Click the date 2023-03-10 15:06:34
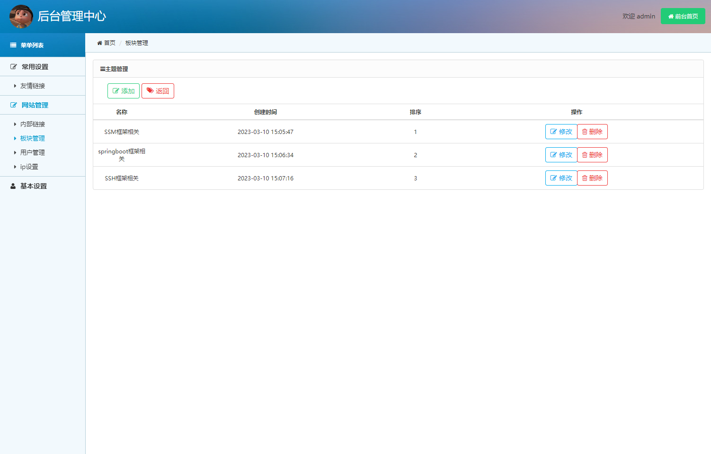Screen dimensions: 711x454 pyautogui.click(x=266, y=155)
